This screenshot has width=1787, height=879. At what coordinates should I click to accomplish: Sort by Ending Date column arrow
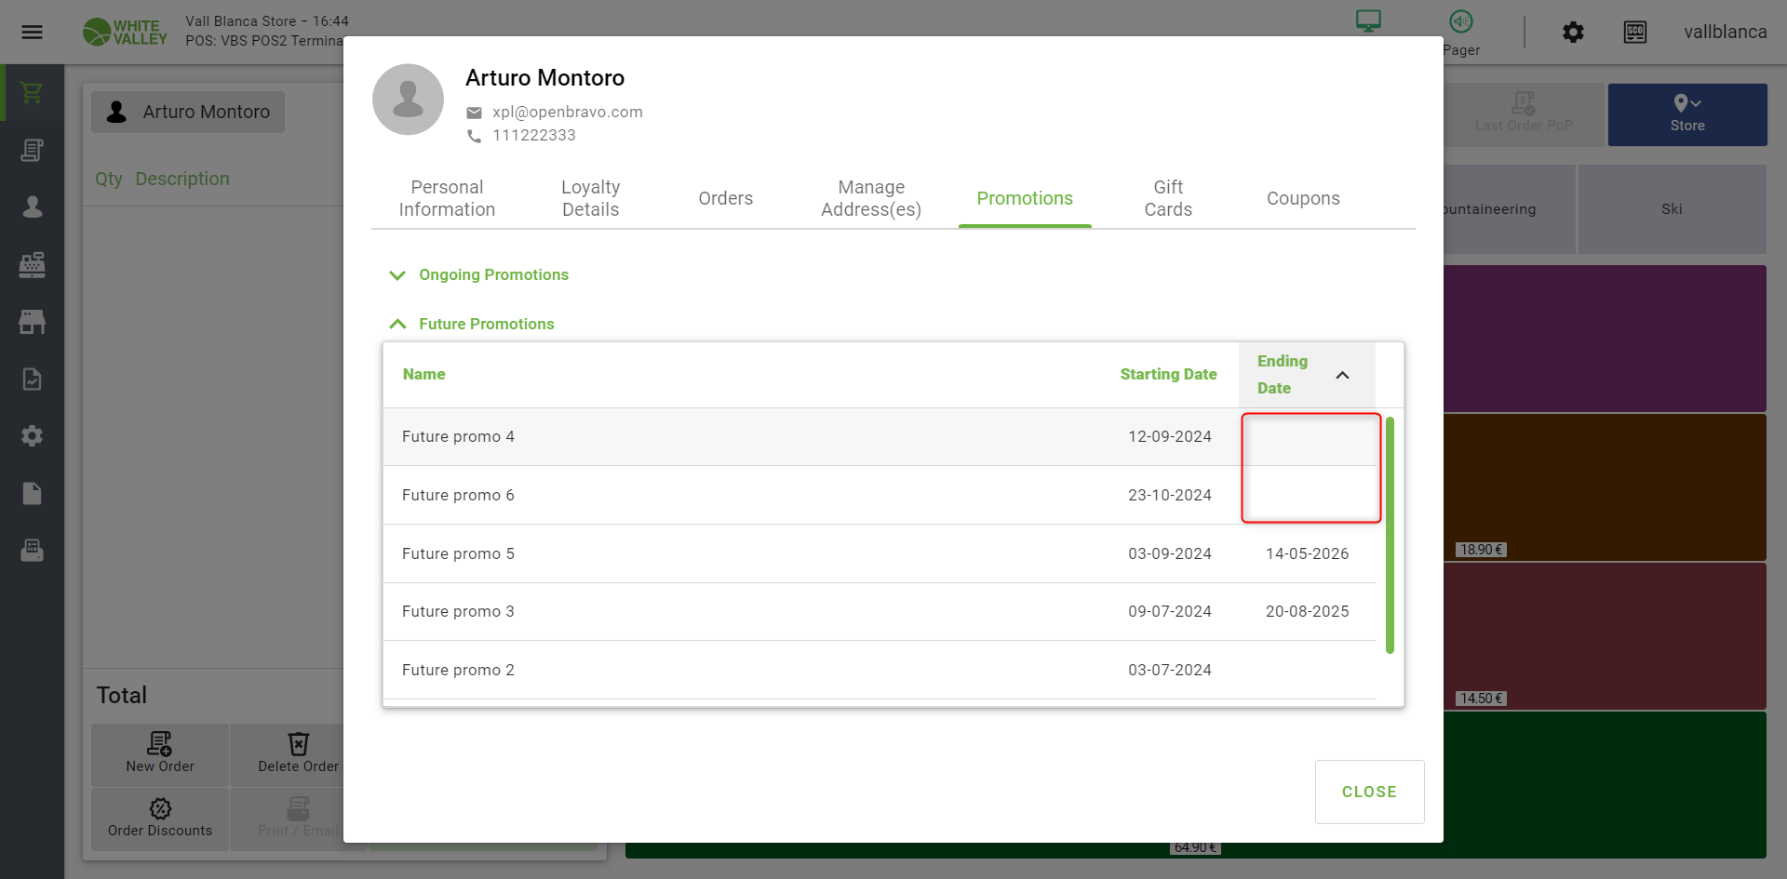tap(1342, 375)
